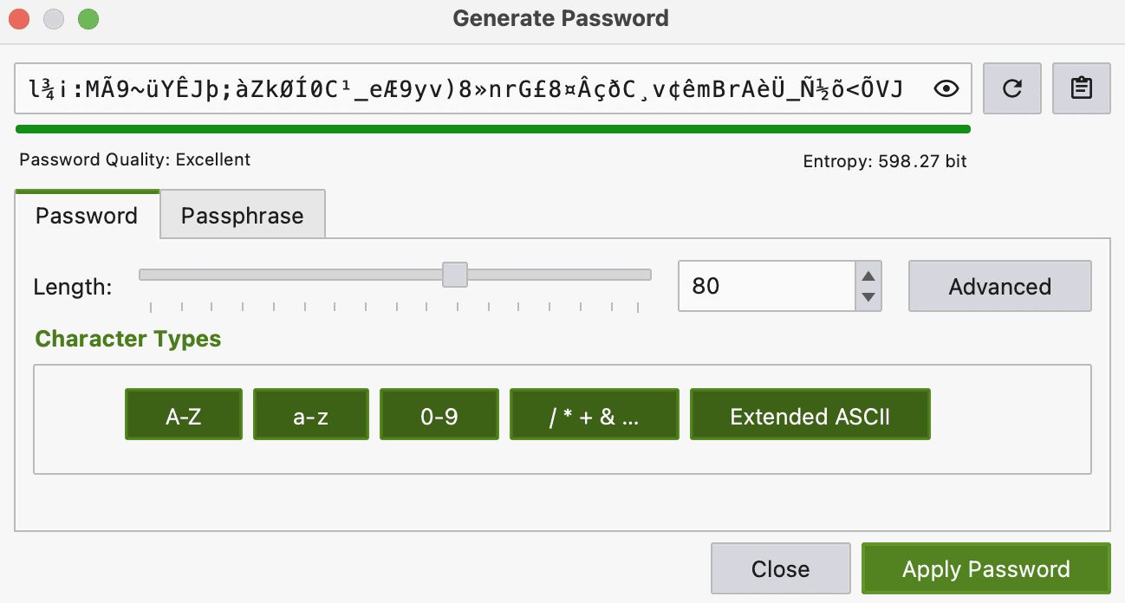Click the Entropy: 598.27 bit label

pyautogui.click(x=884, y=160)
